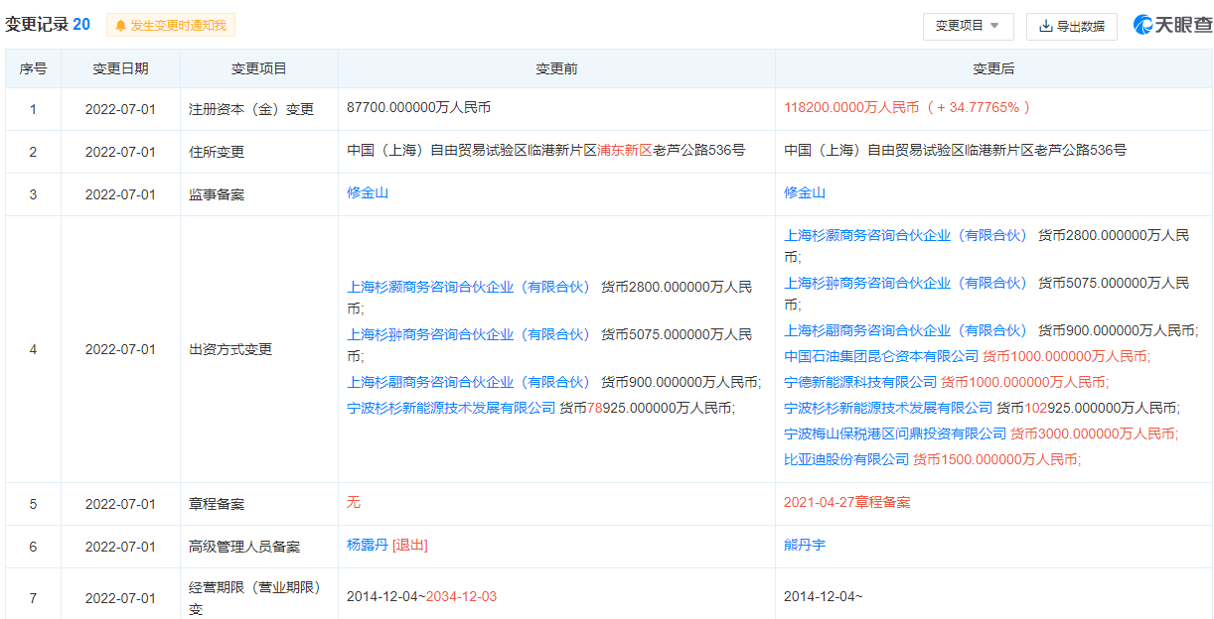Open 上海杉翀商务咨询合伙企业 link in 变更前
The image size is (1214, 619).
(468, 334)
